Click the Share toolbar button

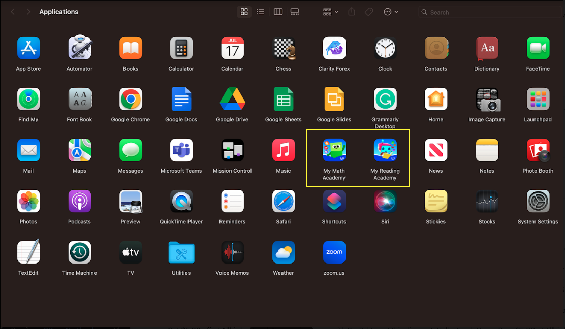point(352,12)
